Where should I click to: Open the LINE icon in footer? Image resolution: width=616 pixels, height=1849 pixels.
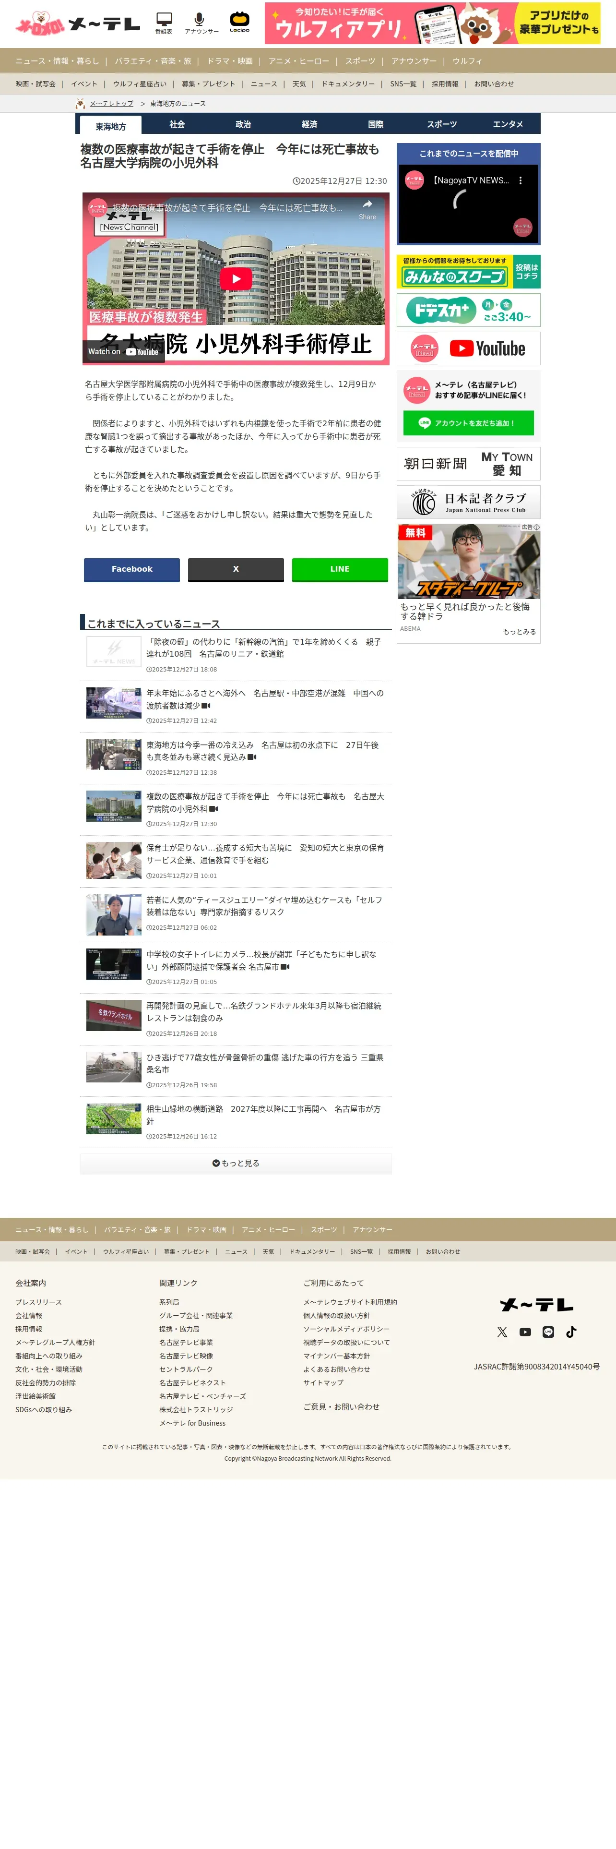(x=548, y=1332)
